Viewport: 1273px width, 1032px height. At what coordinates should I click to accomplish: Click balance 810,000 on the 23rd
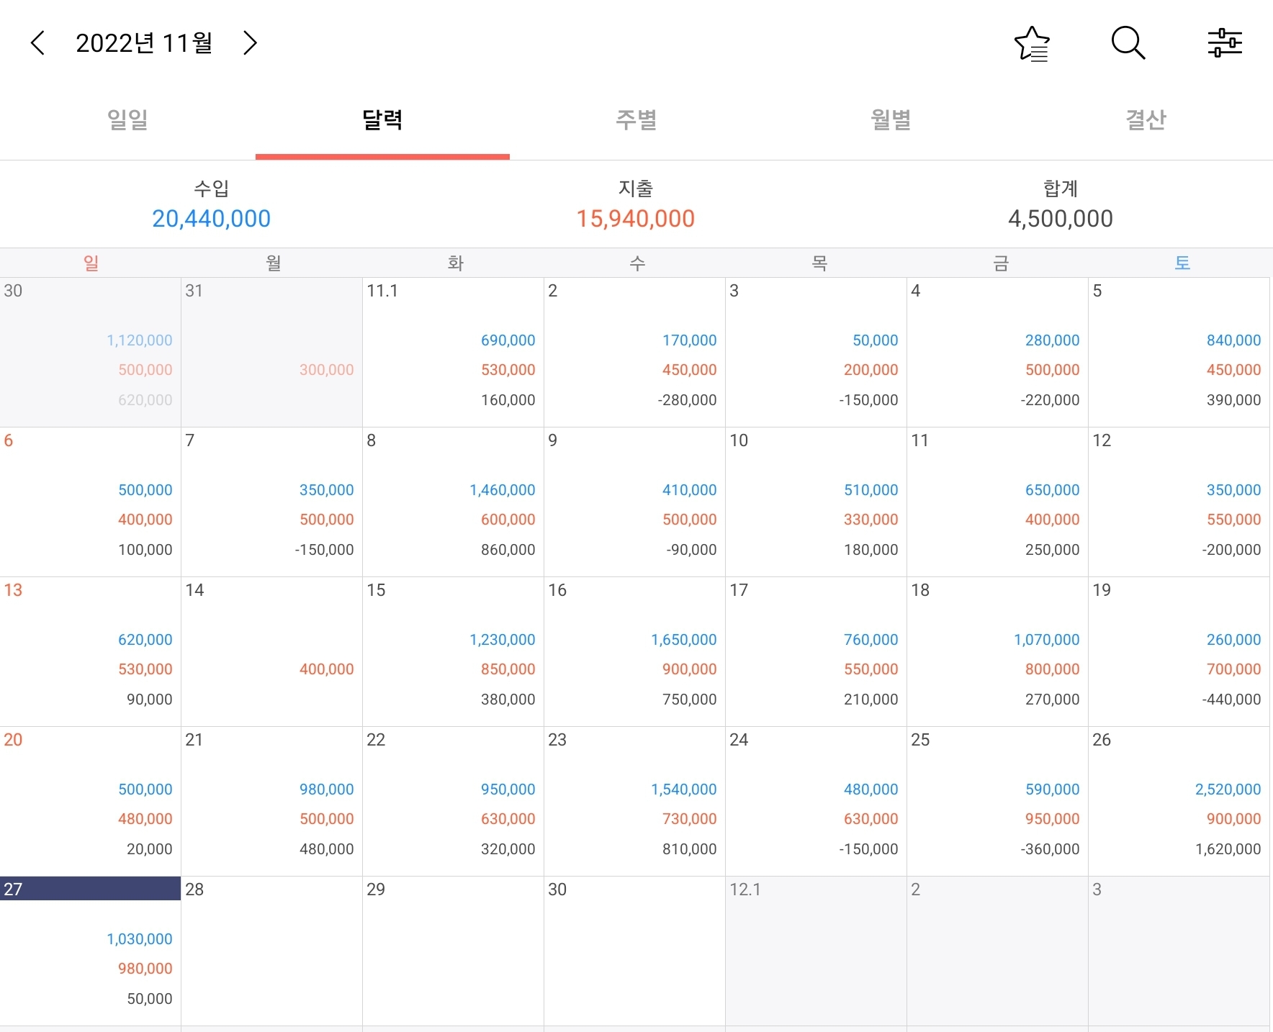click(690, 849)
